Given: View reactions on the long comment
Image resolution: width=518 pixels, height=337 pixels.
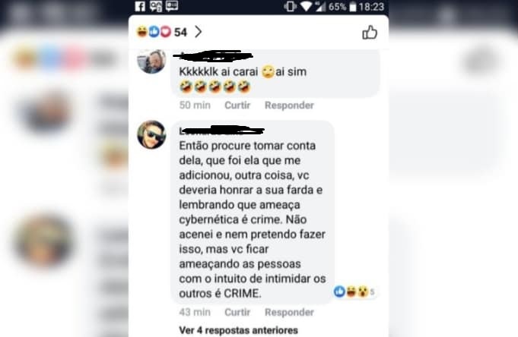Looking at the screenshot, I should coord(354,291).
